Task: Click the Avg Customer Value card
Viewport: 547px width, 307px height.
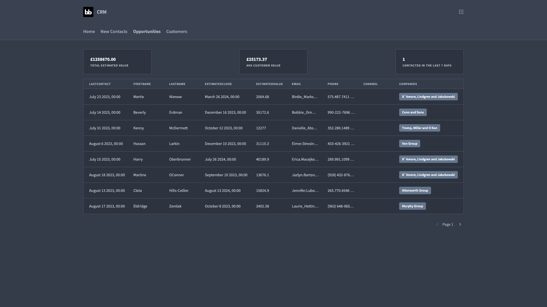Action: click(x=273, y=62)
